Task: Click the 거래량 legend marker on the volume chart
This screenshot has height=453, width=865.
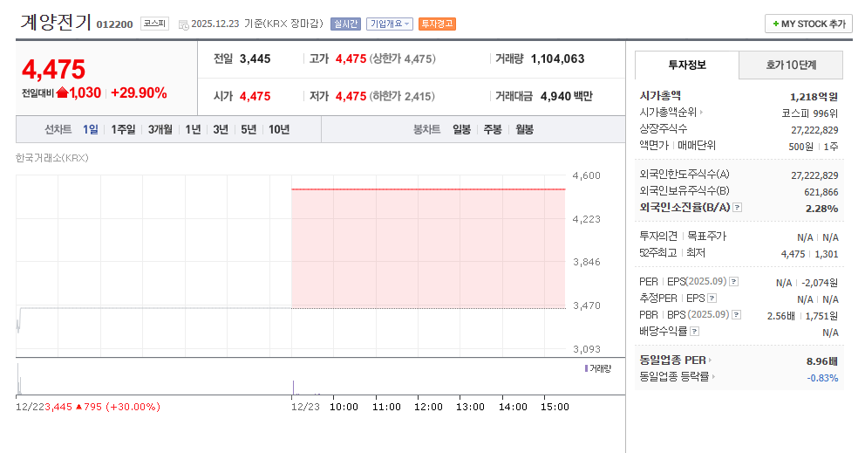Action: click(587, 368)
